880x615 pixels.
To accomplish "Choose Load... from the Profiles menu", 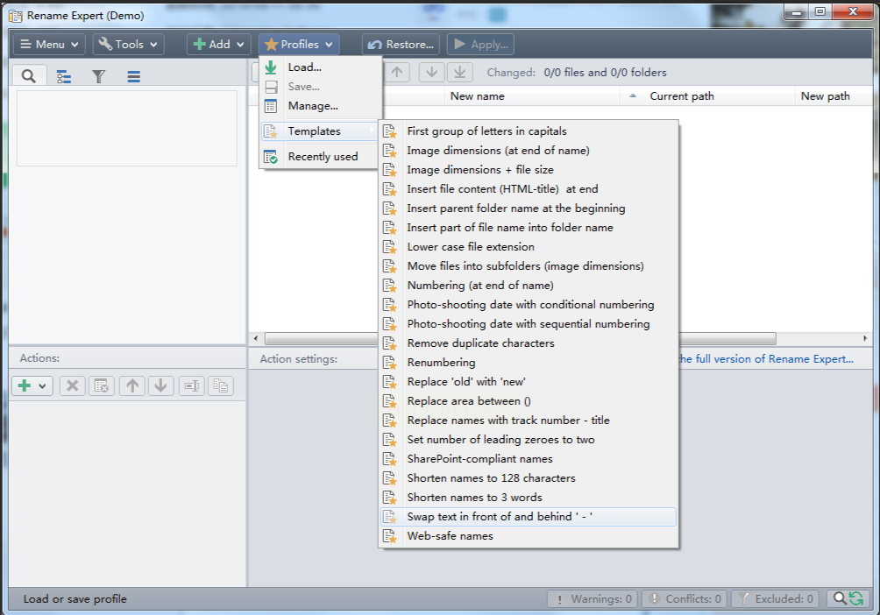I will (304, 67).
